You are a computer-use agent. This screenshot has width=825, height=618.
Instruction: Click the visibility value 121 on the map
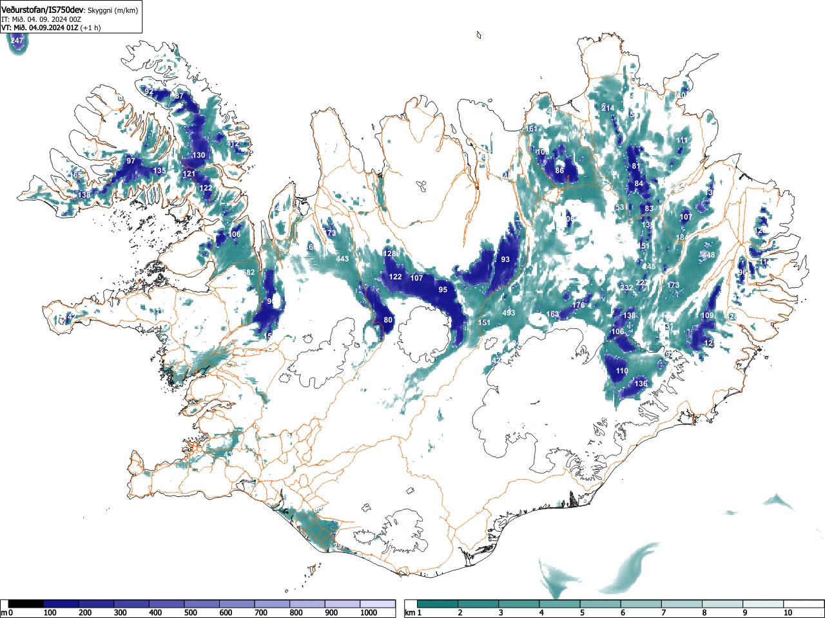pos(189,174)
